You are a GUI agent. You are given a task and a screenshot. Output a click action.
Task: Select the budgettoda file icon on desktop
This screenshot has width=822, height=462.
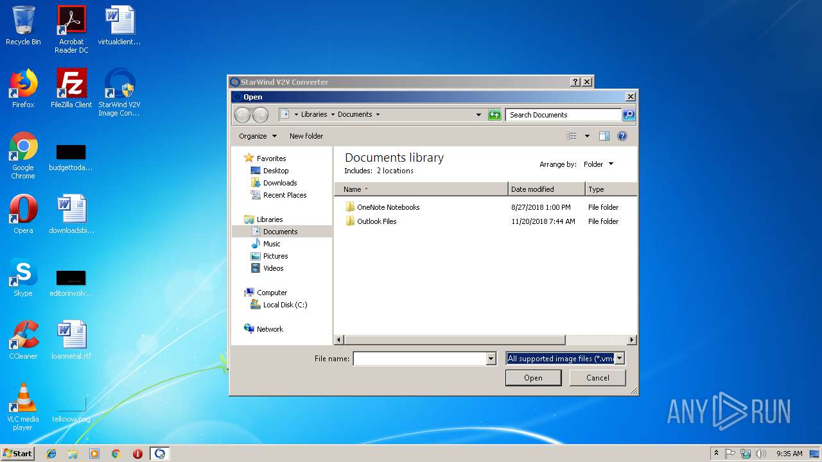tap(71, 157)
